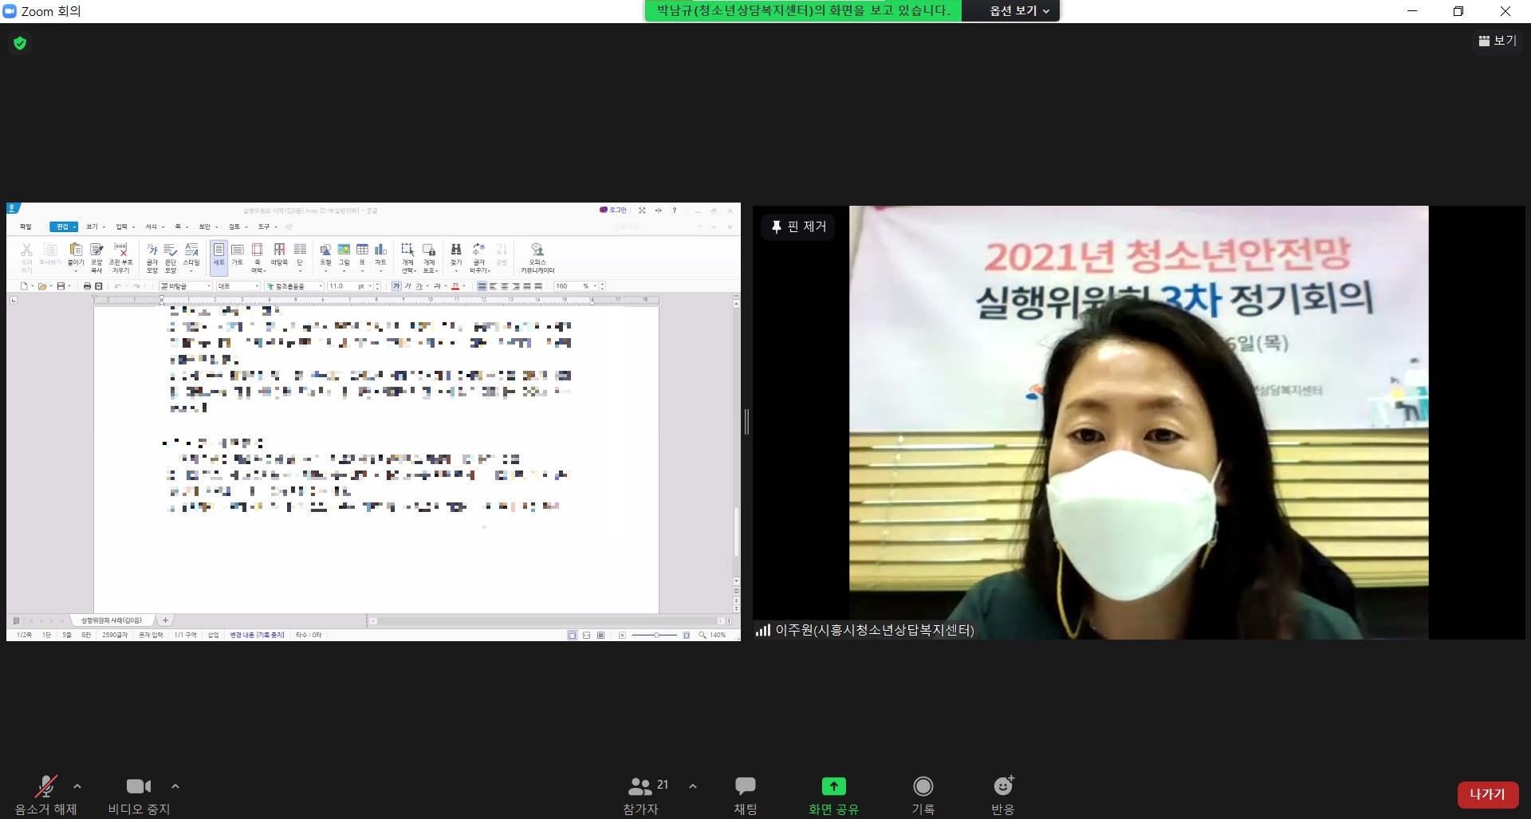Image resolution: width=1531 pixels, height=819 pixels.
Task: Click print icon in Hangul quick toolbar
Action: (87, 286)
